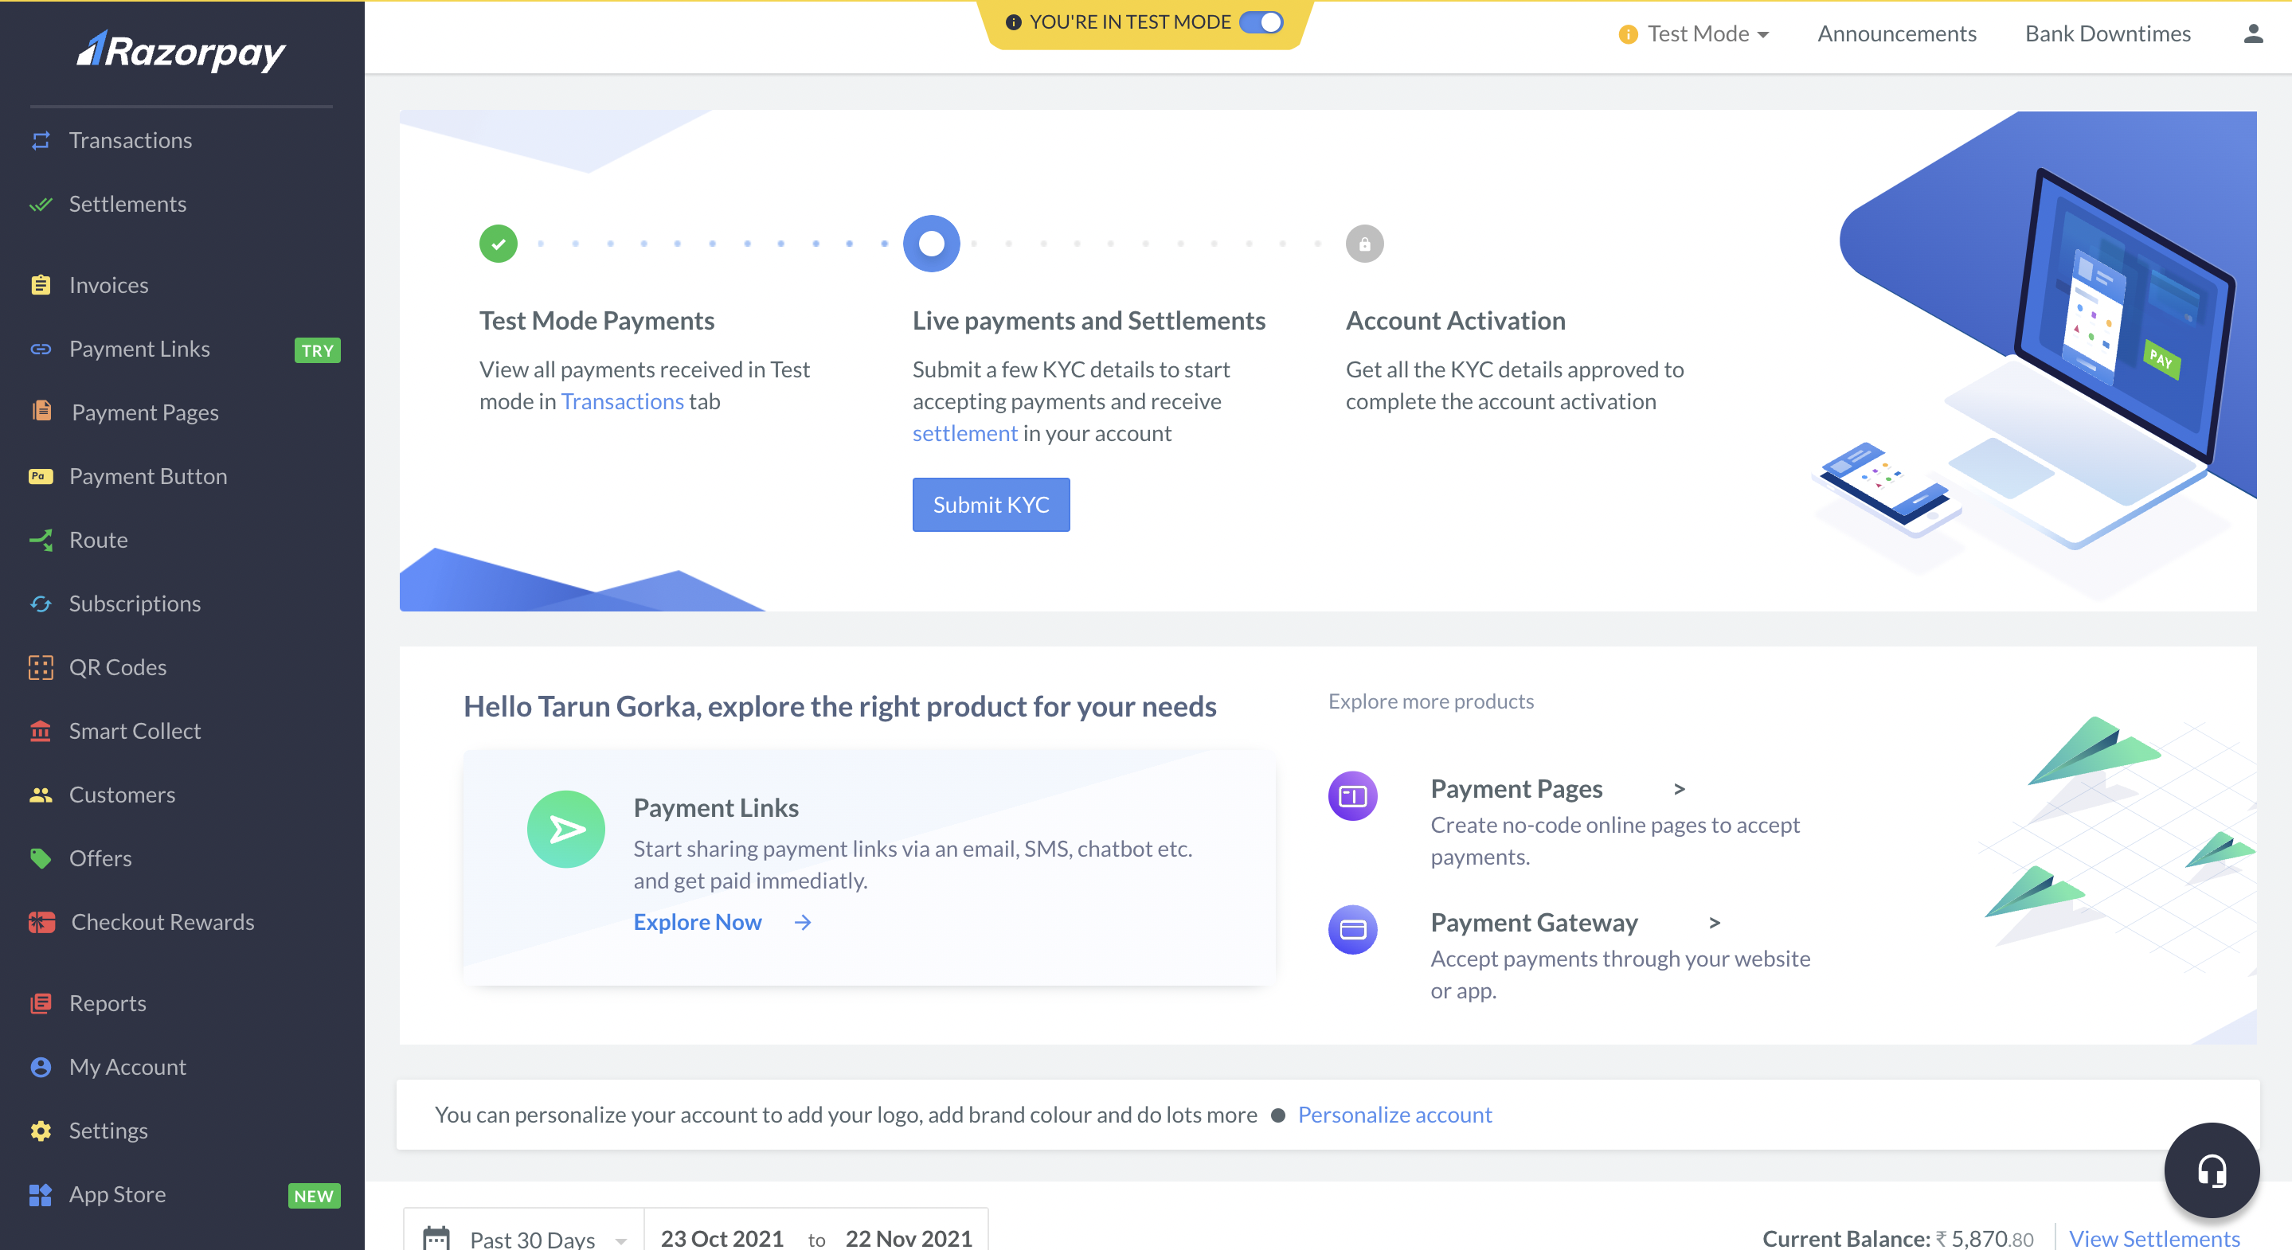This screenshot has width=2292, height=1250.
Task: Click the Explore Now link
Action: (x=698, y=922)
